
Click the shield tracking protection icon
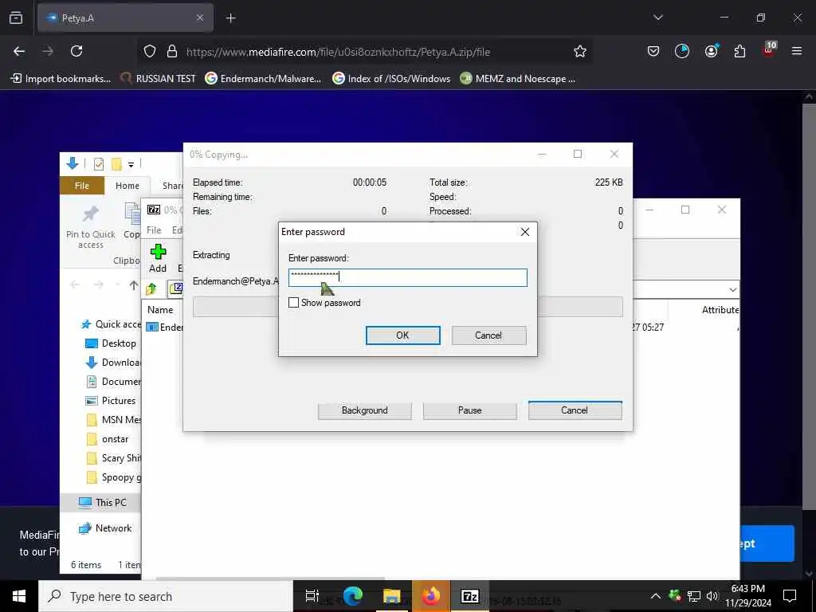pyautogui.click(x=150, y=51)
